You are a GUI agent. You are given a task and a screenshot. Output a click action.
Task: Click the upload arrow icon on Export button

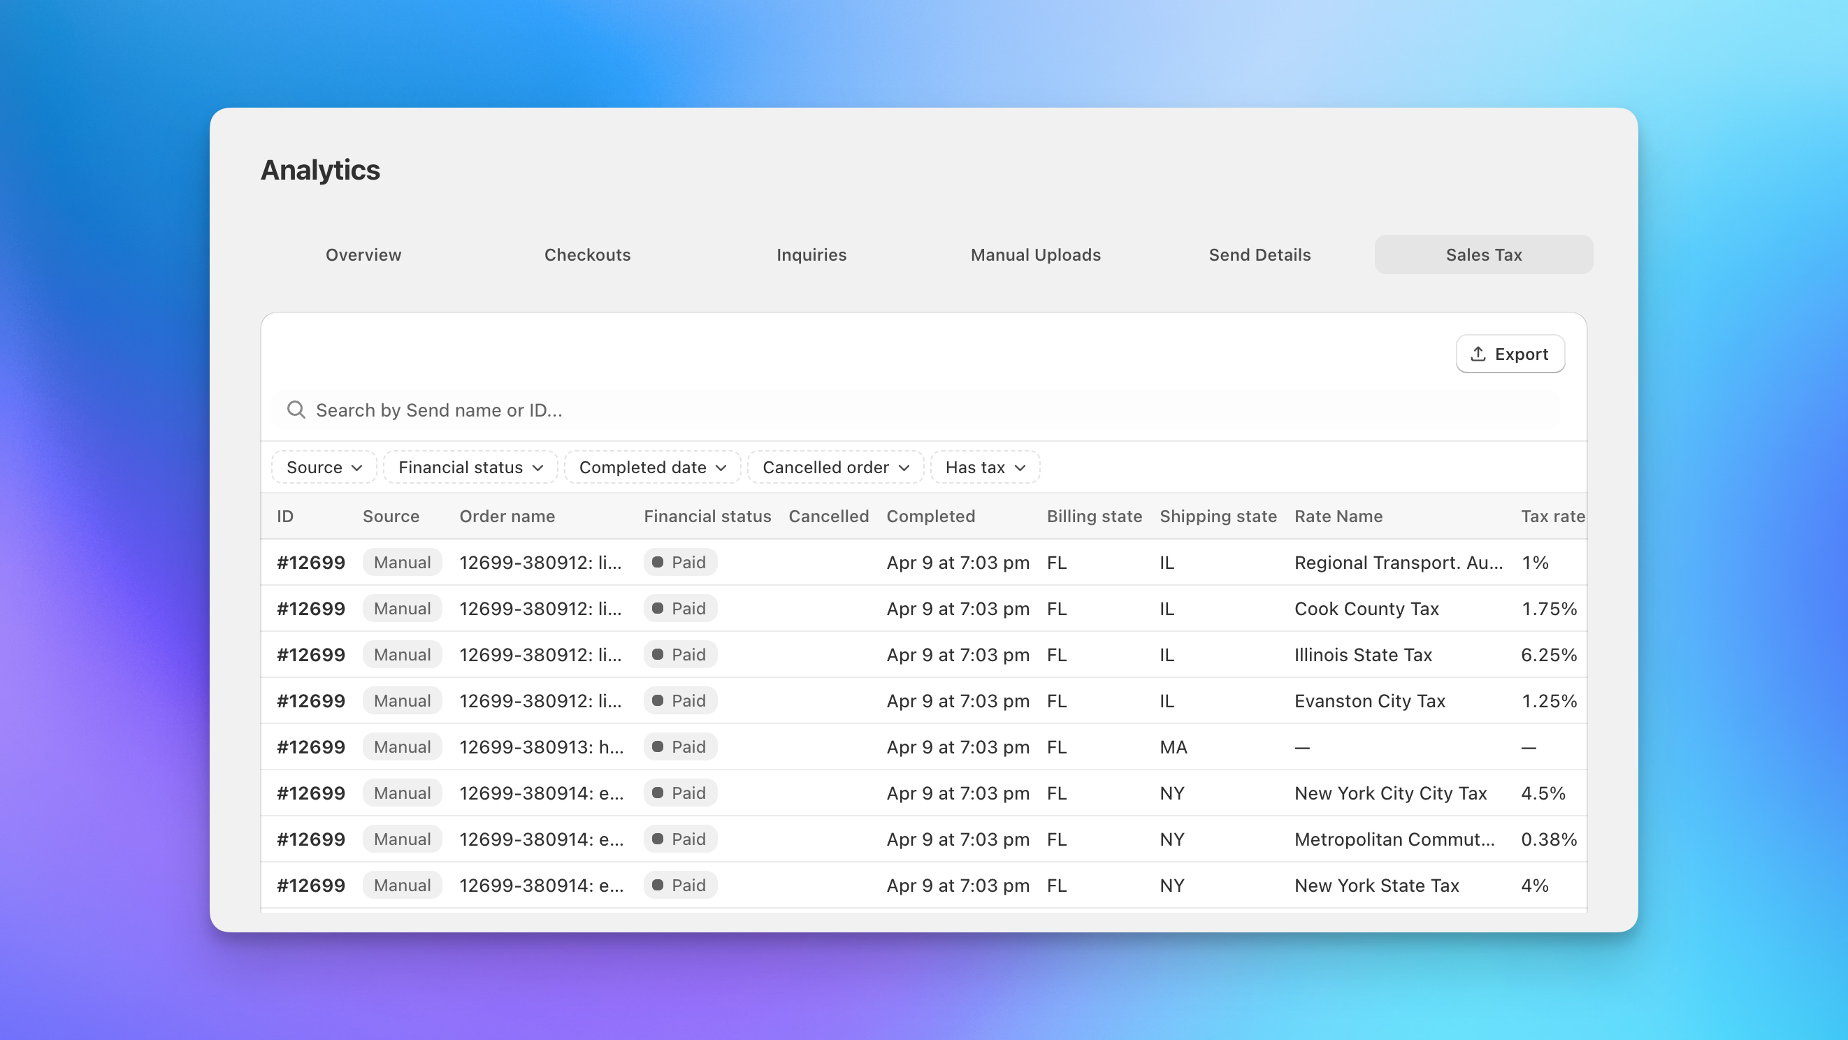pos(1477,353)
